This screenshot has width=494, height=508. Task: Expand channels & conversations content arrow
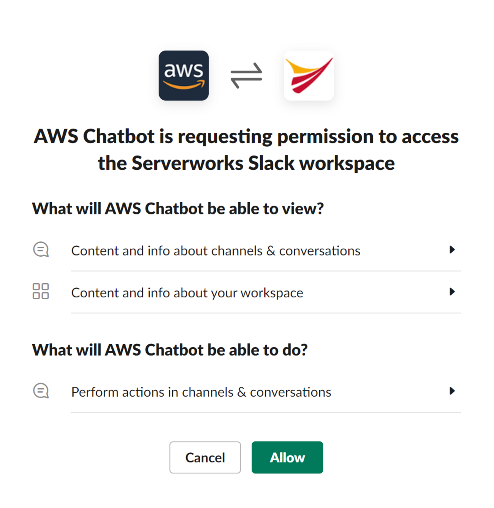(x=452, y=250)
